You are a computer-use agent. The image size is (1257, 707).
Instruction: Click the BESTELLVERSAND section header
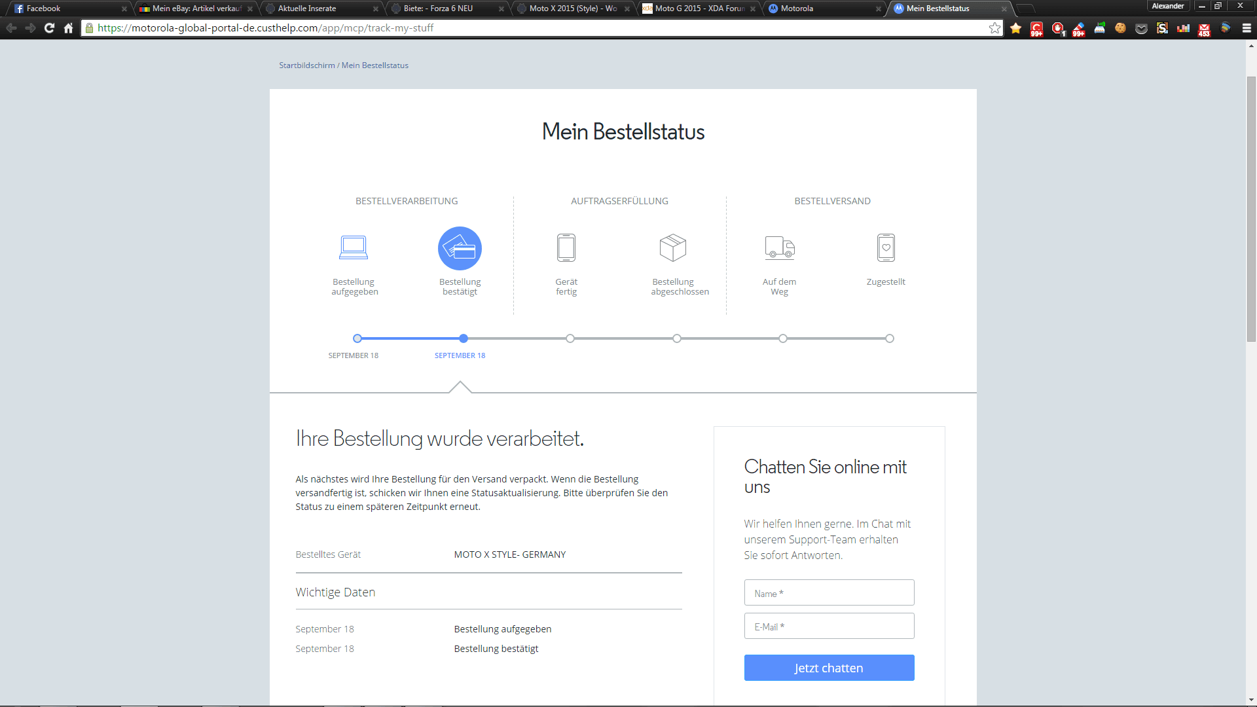pos(833,201)
